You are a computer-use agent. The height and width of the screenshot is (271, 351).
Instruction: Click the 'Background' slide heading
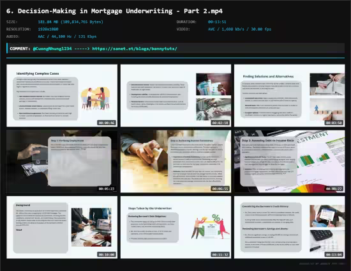tap(23, 205)
